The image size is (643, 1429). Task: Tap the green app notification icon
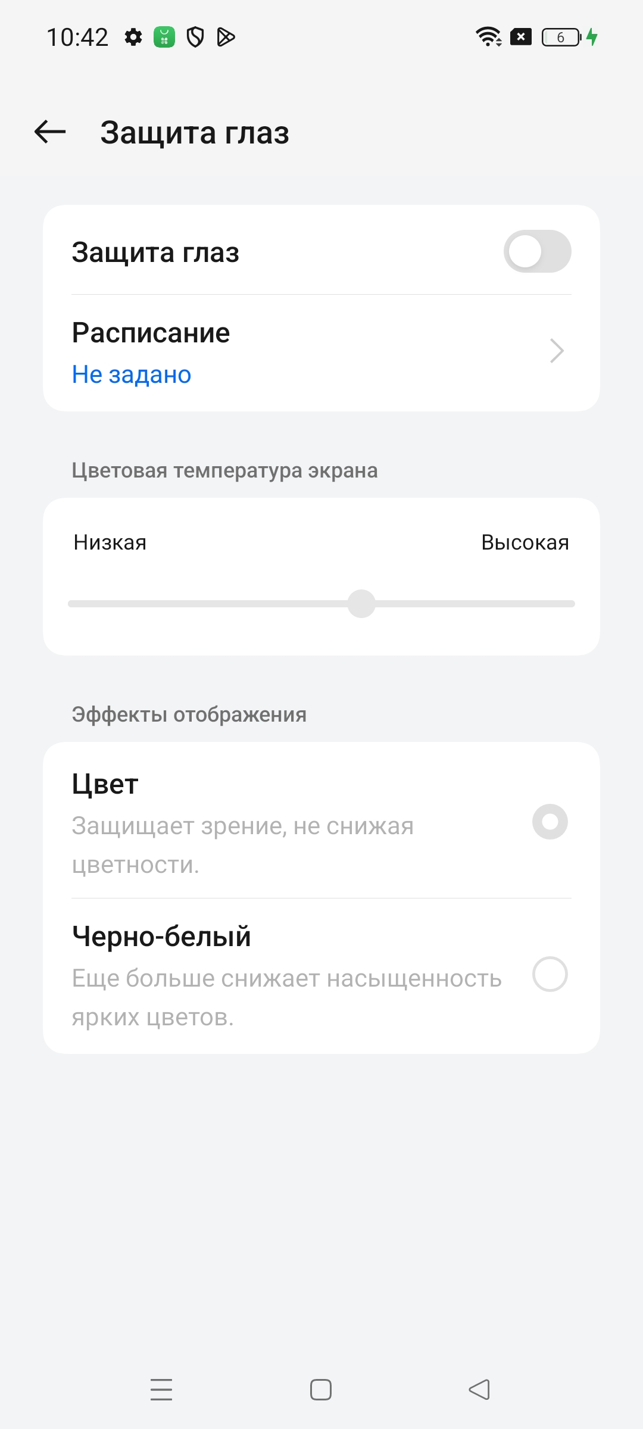tap(164, 38)
